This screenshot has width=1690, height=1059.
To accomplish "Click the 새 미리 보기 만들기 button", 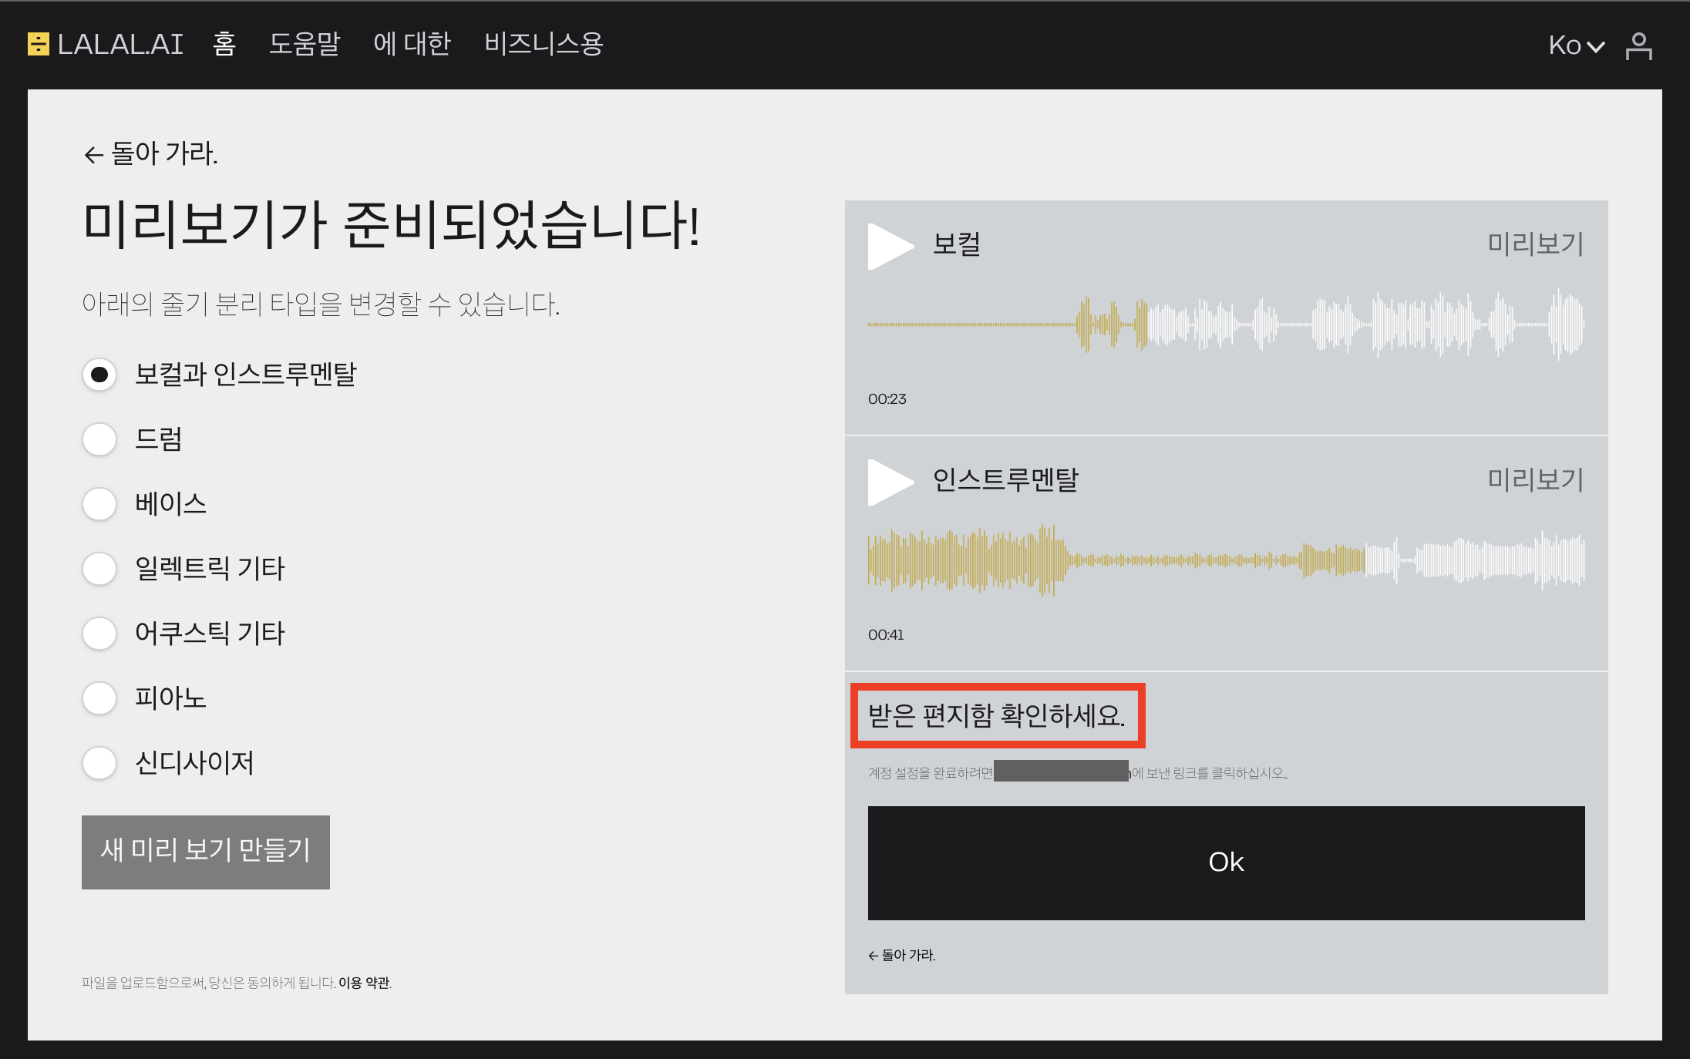I will click(x=205, y=852).
